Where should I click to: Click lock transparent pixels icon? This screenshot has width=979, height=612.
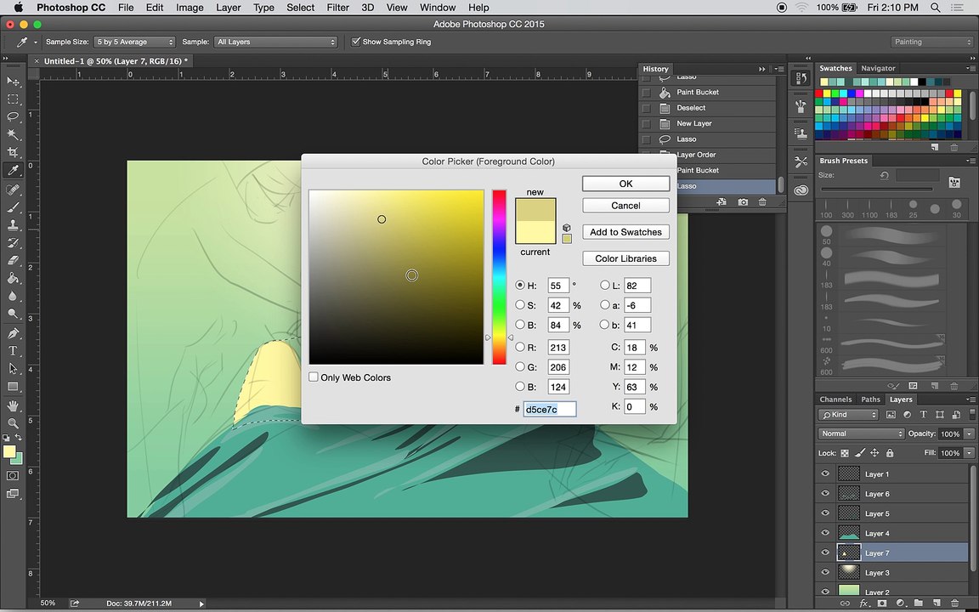coord(845,453)
